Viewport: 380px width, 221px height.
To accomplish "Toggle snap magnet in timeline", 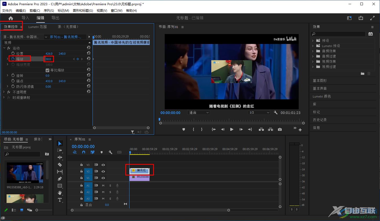I will pos(84,152).
